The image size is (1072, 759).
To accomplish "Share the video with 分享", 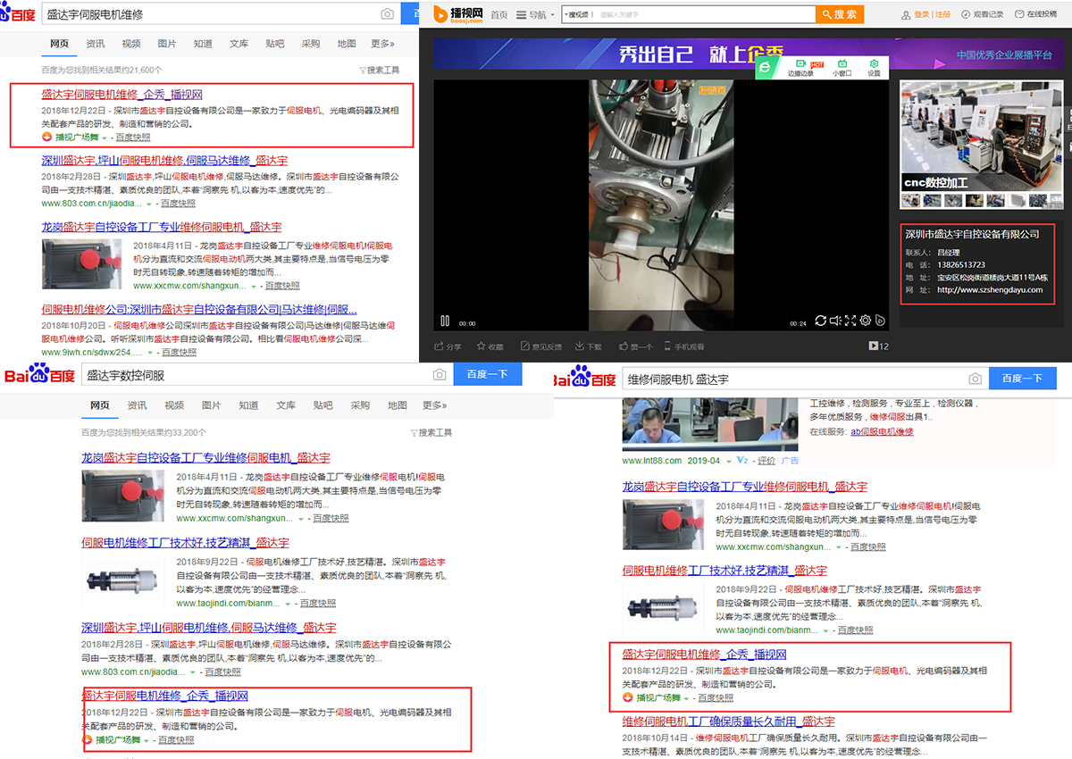I will tap(448, 346).
